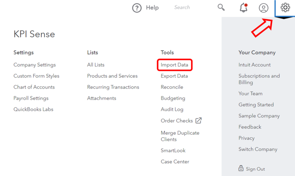Image resolution: width=295 pixels, height=176 pixels.
Task: Click the Help label in the top bar
Action: point(152,7)
